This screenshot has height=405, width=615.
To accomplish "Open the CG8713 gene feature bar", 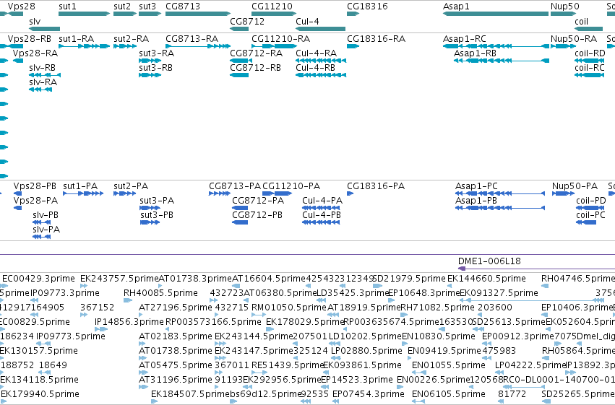I will (x=198, y=14).
